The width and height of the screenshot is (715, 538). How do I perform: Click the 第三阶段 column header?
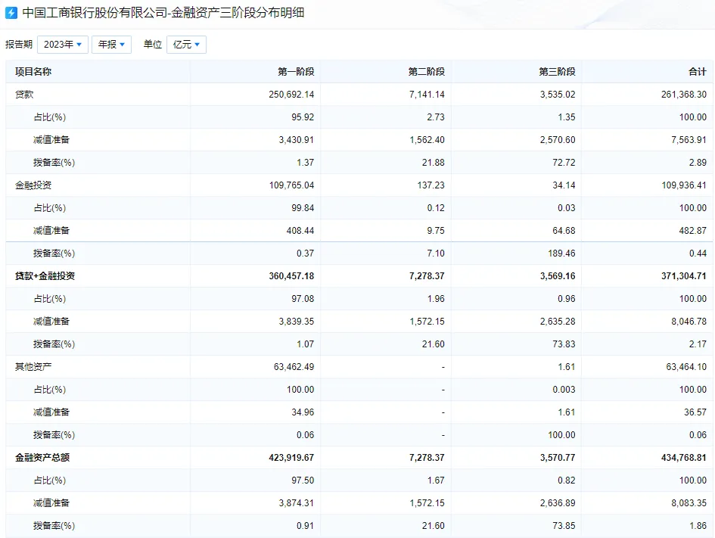click(557, 72)
